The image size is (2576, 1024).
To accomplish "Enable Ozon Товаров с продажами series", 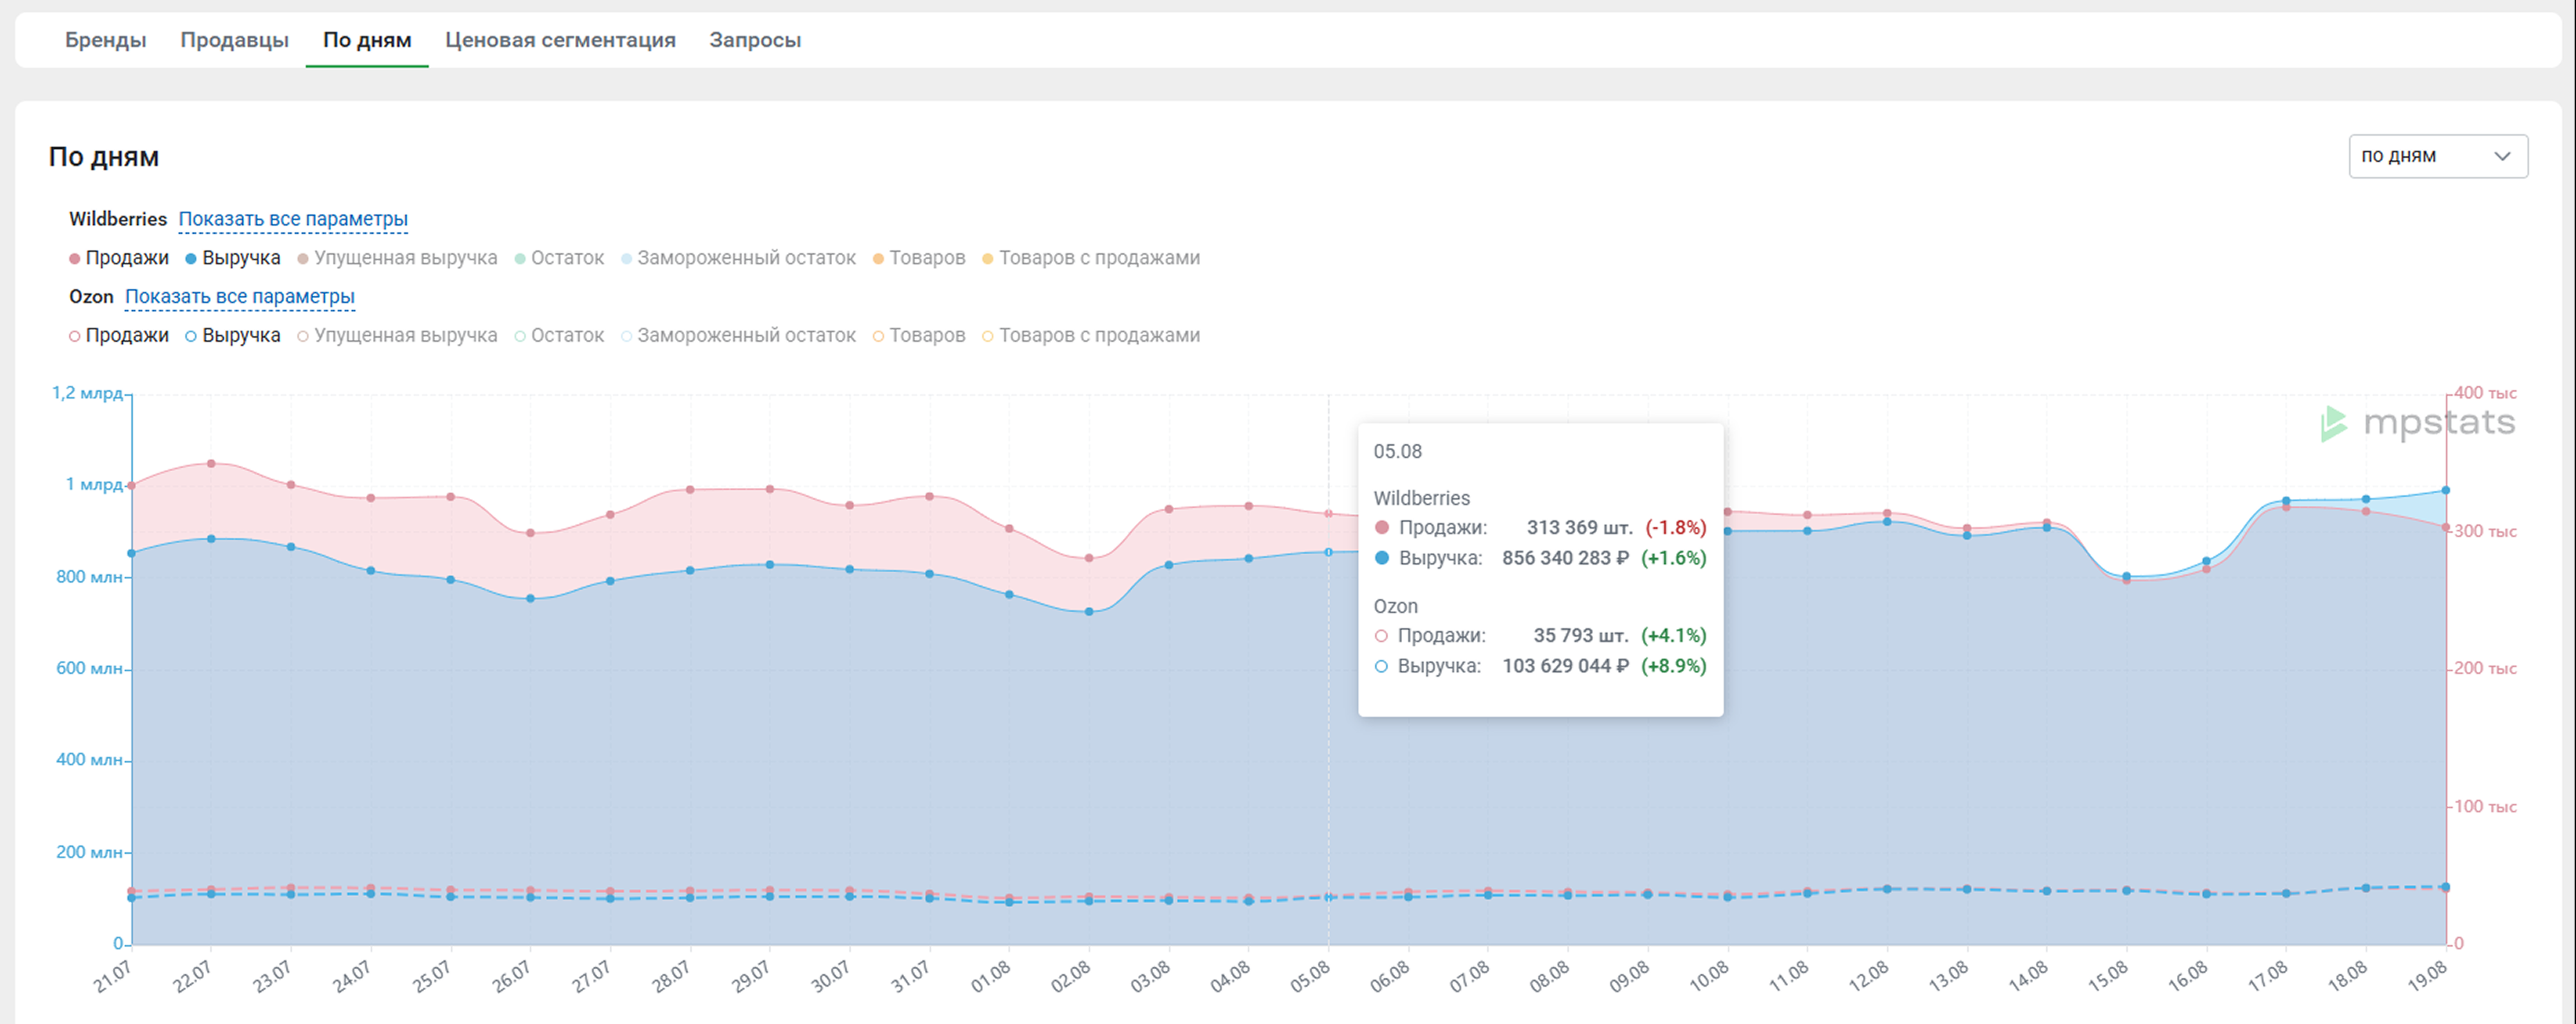I will coord(1091,336).
